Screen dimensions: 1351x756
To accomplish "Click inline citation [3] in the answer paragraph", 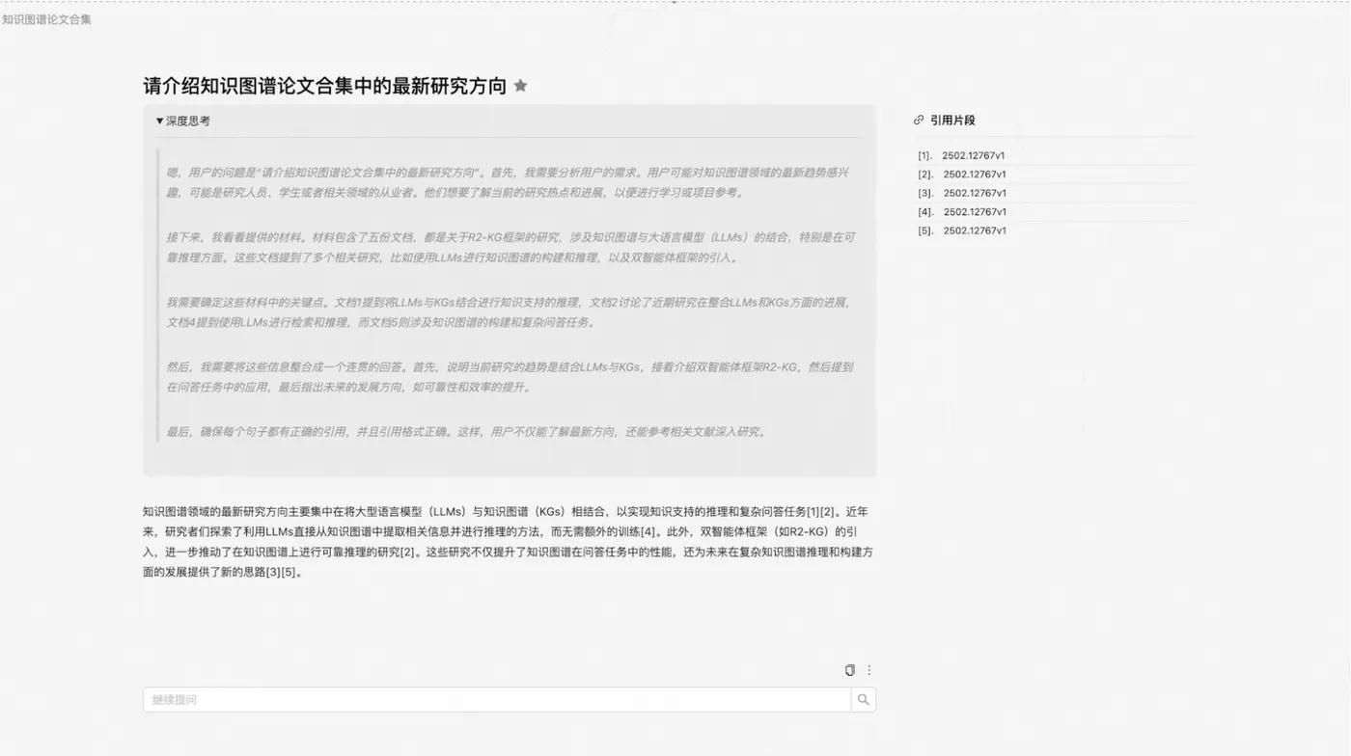I will coord(273,573).
